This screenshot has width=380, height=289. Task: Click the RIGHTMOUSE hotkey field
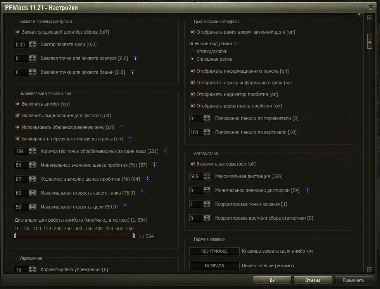(214, 251)
